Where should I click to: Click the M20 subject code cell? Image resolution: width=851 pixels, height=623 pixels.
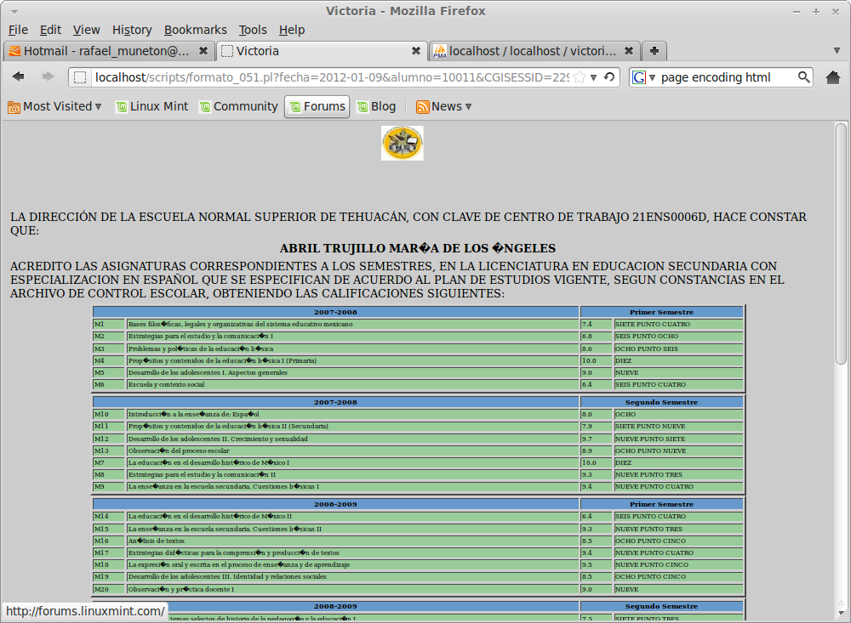(x=109, y=589)
